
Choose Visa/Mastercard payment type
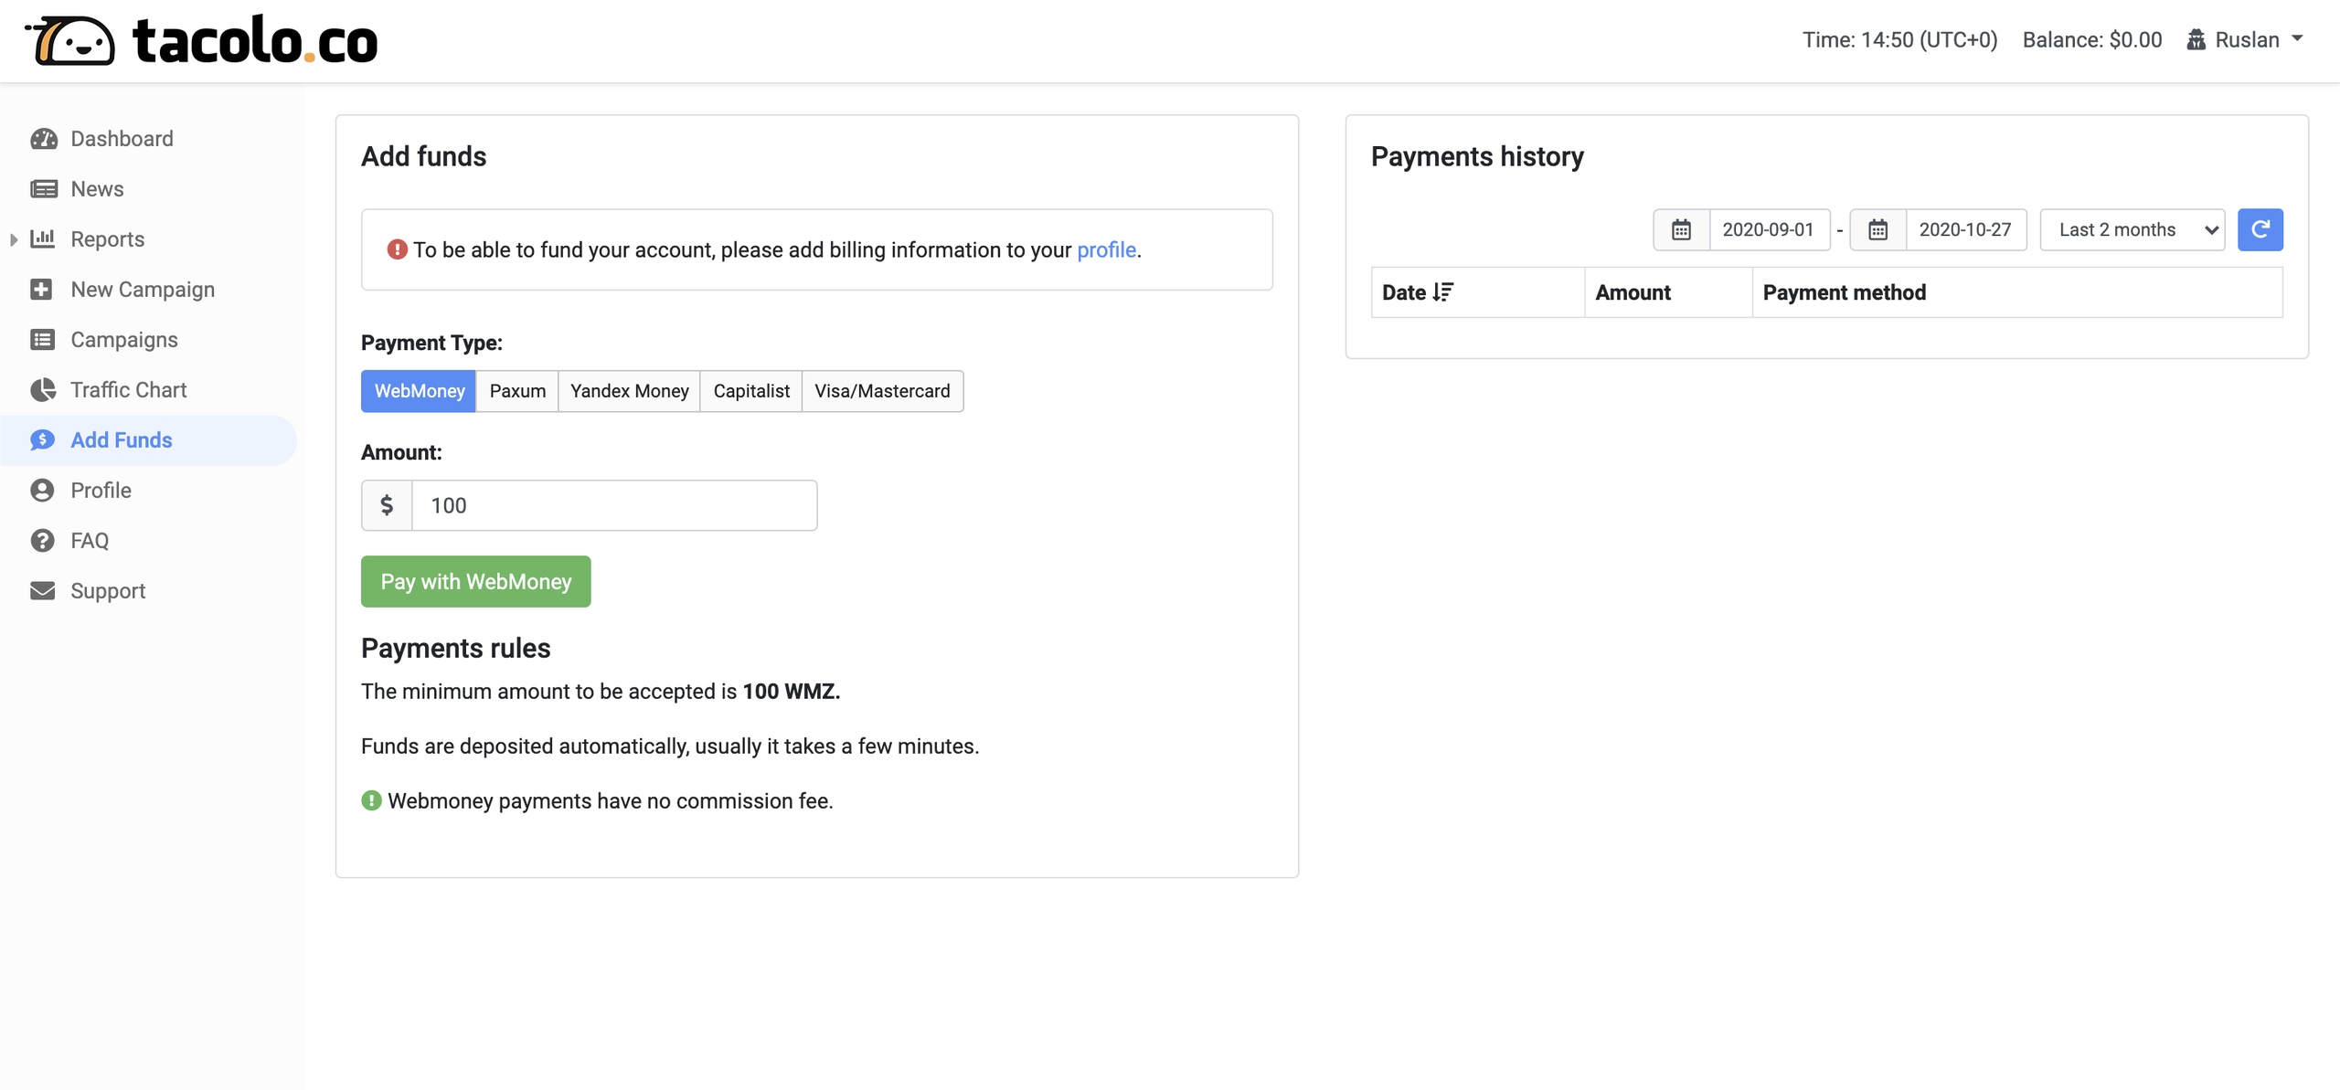[x=881, y=391]
